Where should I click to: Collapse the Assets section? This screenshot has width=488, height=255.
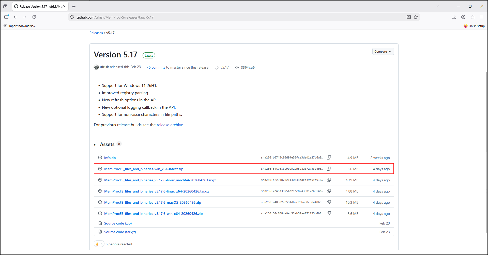coord(95,145)
